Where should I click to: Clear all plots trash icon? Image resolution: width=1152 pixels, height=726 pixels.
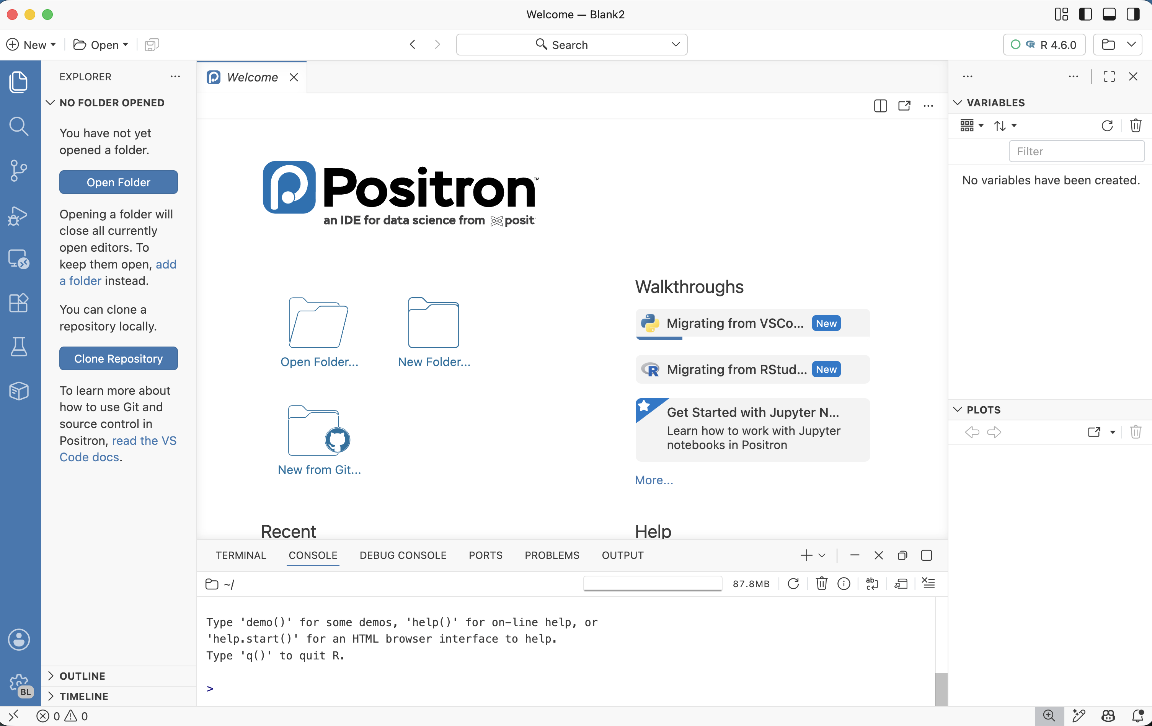click(x=1135, y=432)
